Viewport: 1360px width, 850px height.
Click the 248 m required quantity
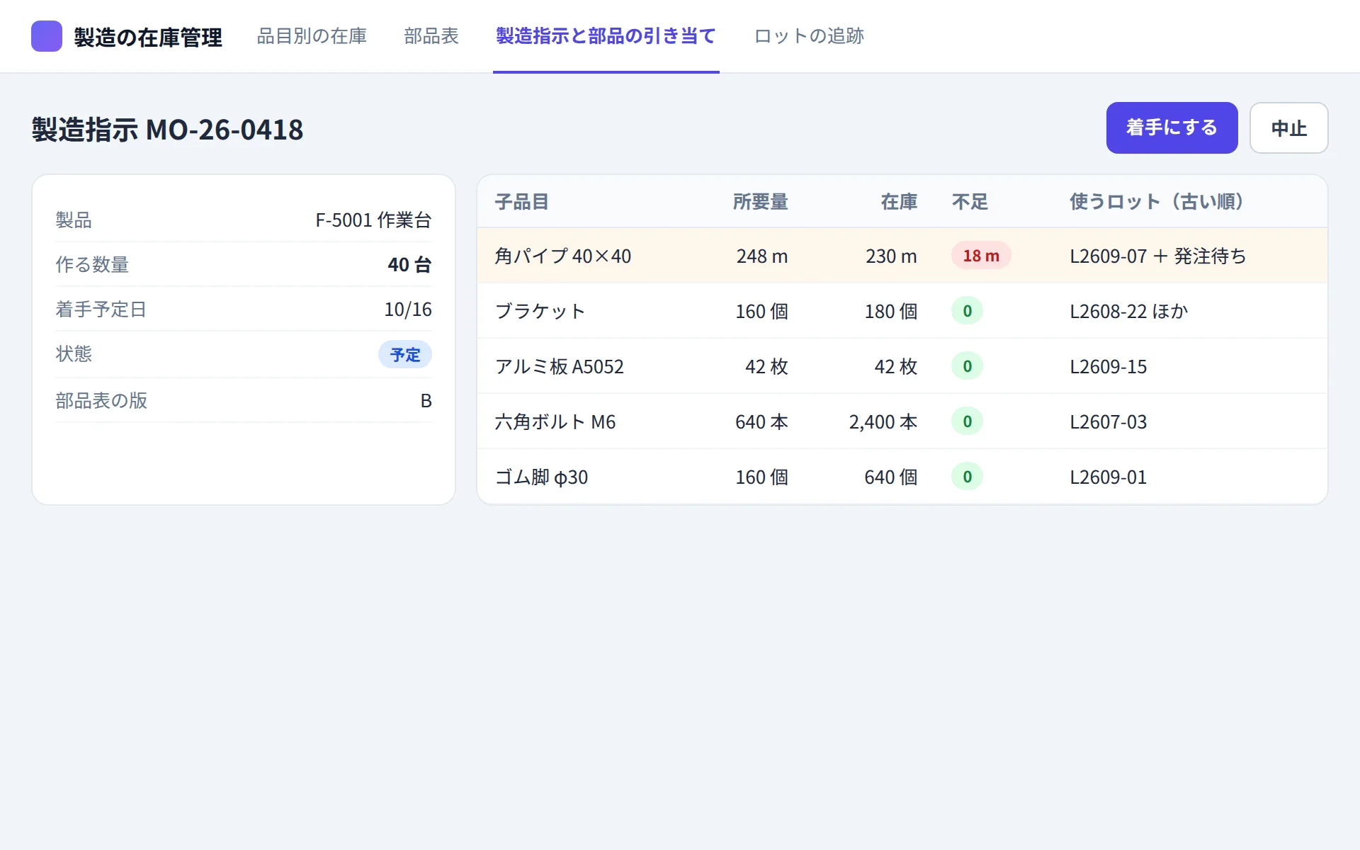[762, 256]
